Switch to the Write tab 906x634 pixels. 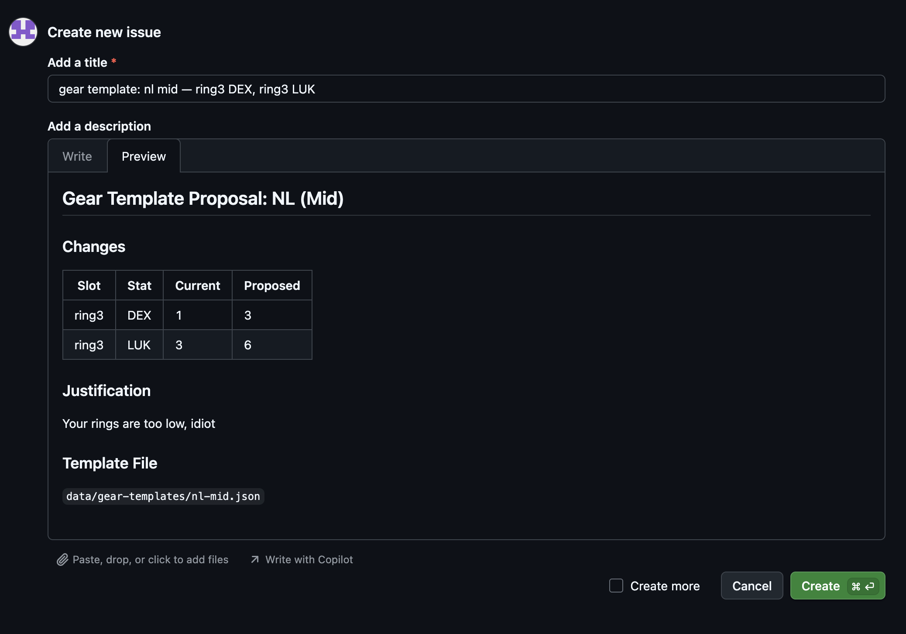(x=77, y=156)
